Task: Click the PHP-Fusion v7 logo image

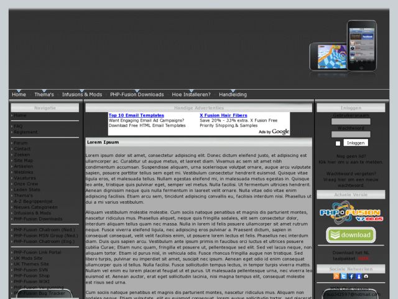Action: click(351, 213)
